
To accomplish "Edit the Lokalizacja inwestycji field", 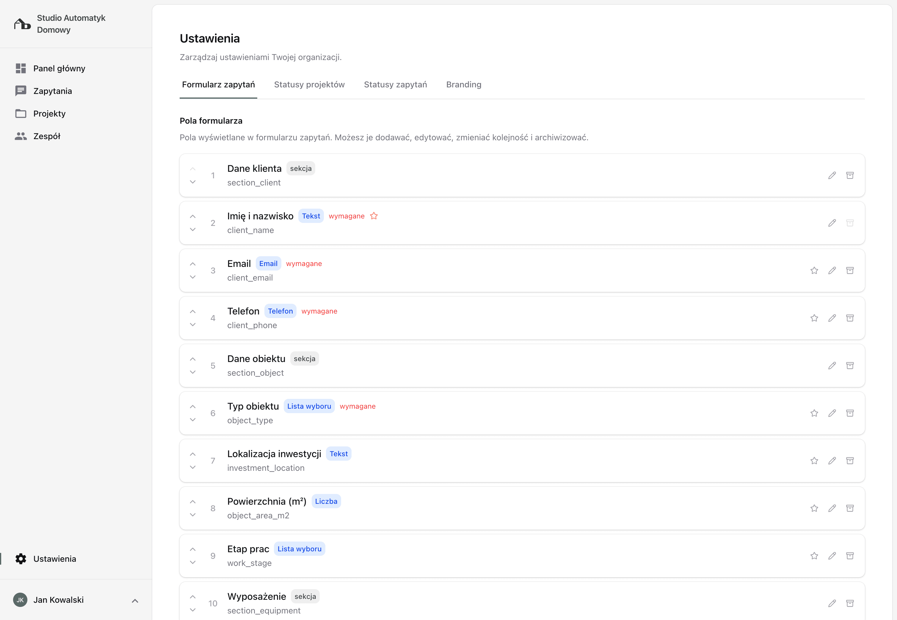I will (x=832, y=461).
